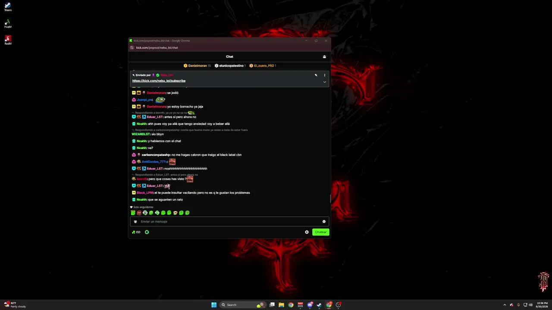This screenshot has width=552, height=310.
Task: Open El_zuero_PR2 in gifter leaderboard
Action: 262,65
